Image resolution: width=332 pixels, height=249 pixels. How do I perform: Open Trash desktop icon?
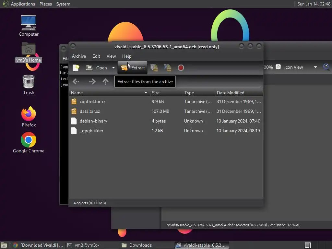pyautogui.click(x=29, y=85)
